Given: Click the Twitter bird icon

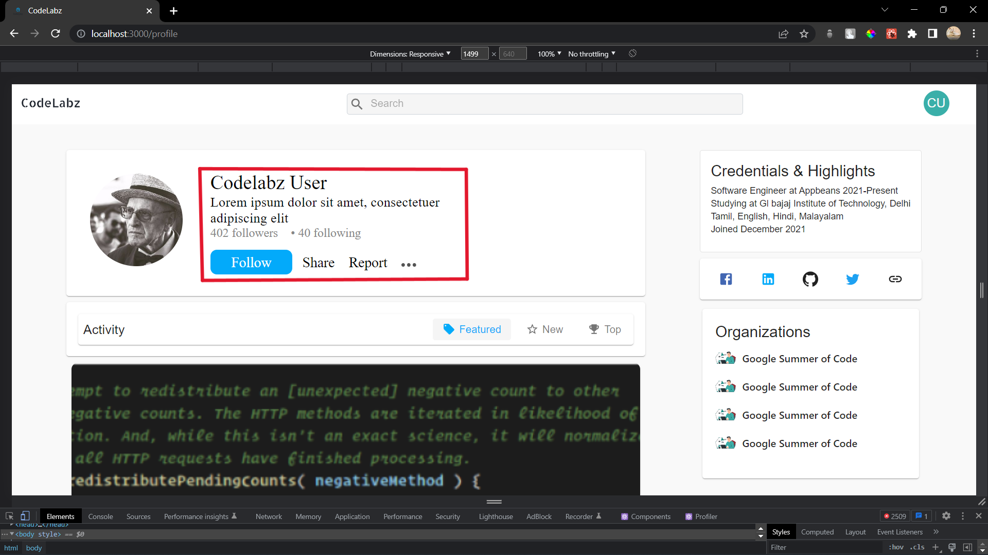Looking at the screenshot, I should tap(853, 279).
